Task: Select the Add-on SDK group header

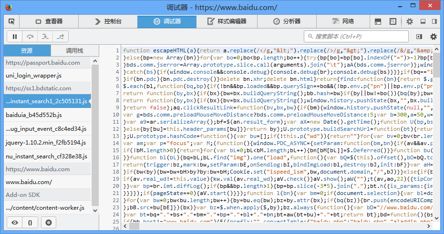Action: tap(48, 195)
